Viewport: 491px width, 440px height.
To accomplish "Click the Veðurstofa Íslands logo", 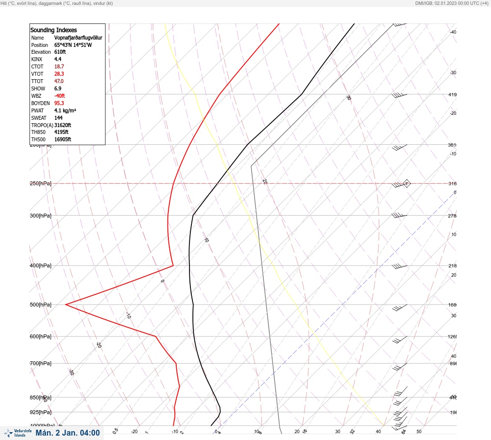I will [18, 433].
